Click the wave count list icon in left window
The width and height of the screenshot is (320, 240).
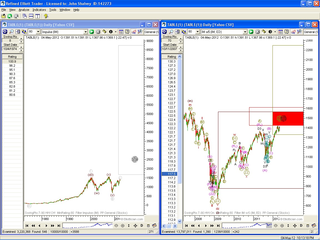tap(121, 32)
